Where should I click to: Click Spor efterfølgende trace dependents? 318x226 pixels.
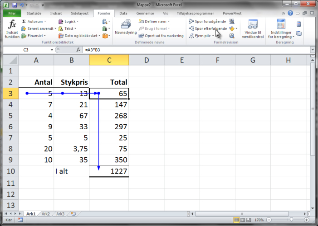pos(208,28)
